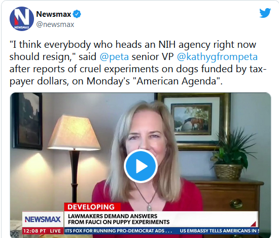Play the embedded Newsmax video
The width and height of the screenshot is (279, 238).
(141, 166)
